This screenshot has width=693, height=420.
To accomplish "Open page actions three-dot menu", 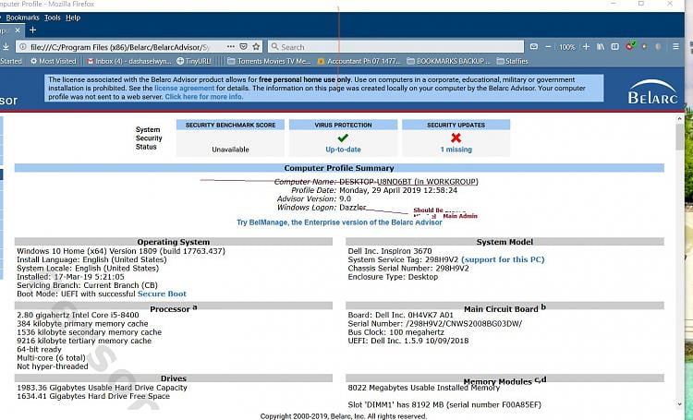I will [x=231, y=46].
